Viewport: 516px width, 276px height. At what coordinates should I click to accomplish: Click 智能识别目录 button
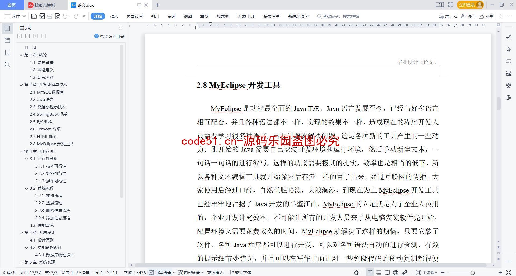(109, 36)
